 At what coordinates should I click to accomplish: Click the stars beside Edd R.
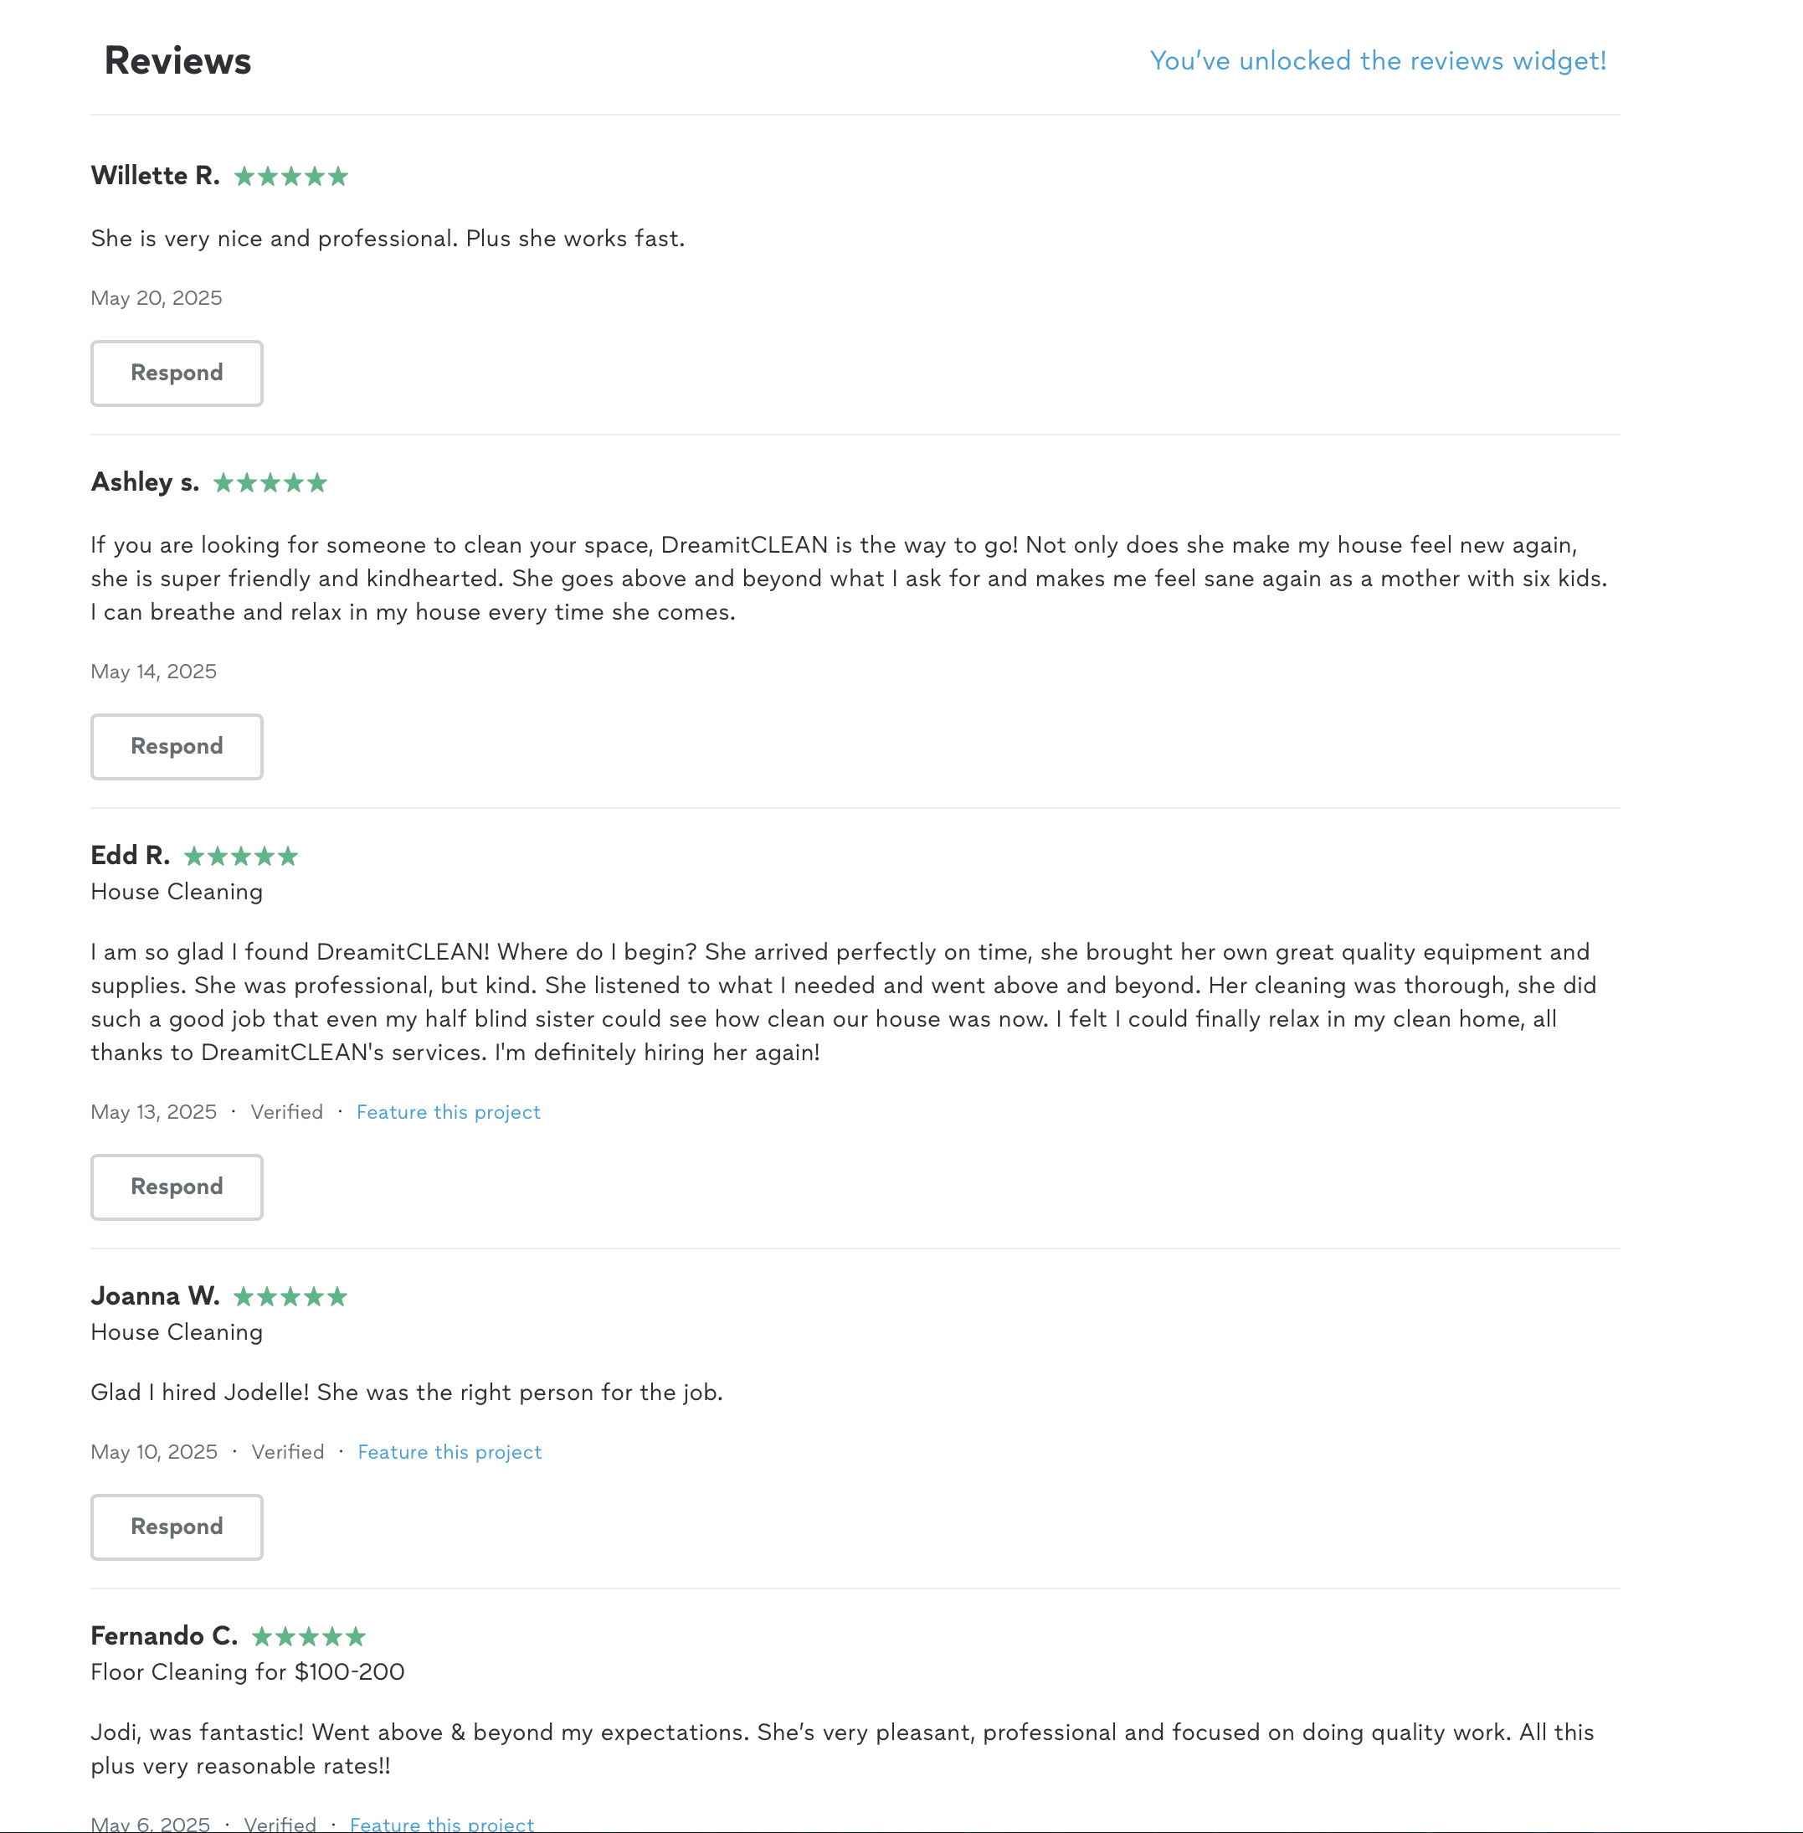coord(240,857)
